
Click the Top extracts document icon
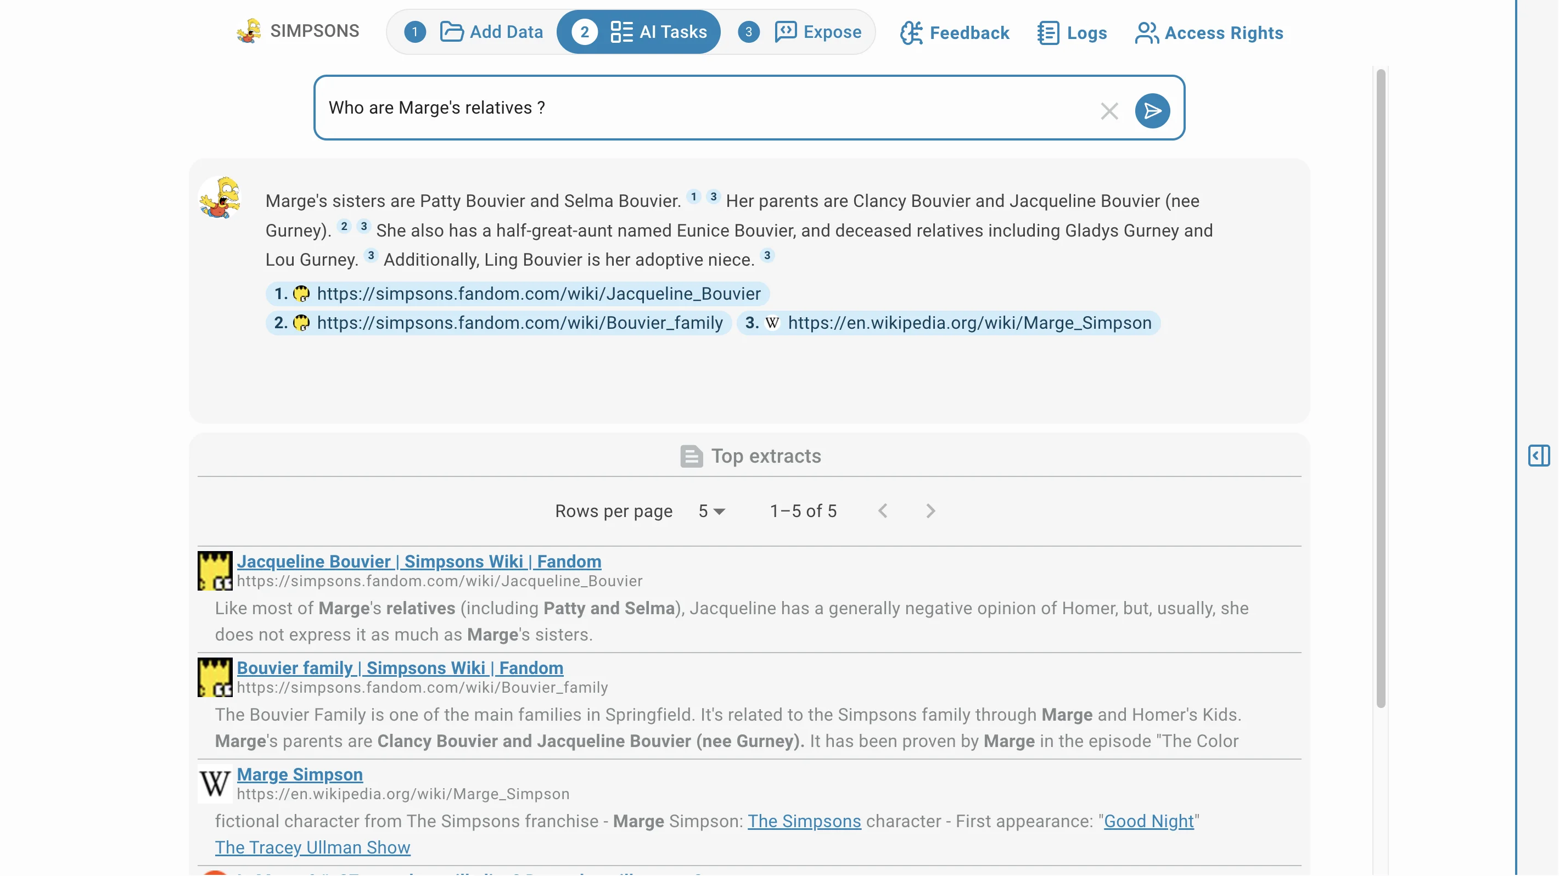pos(691,456)
